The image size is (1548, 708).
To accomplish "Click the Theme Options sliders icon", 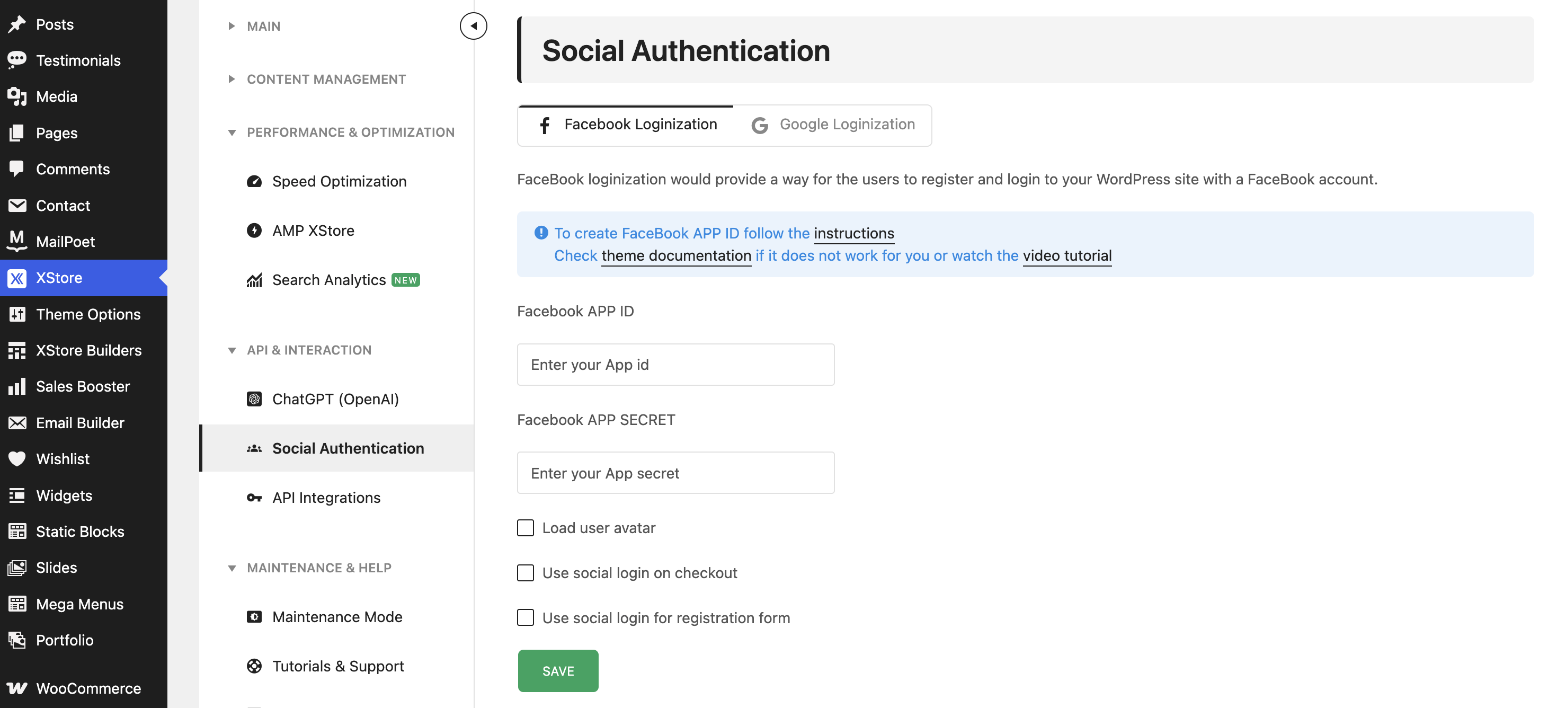I will [17, 314].
